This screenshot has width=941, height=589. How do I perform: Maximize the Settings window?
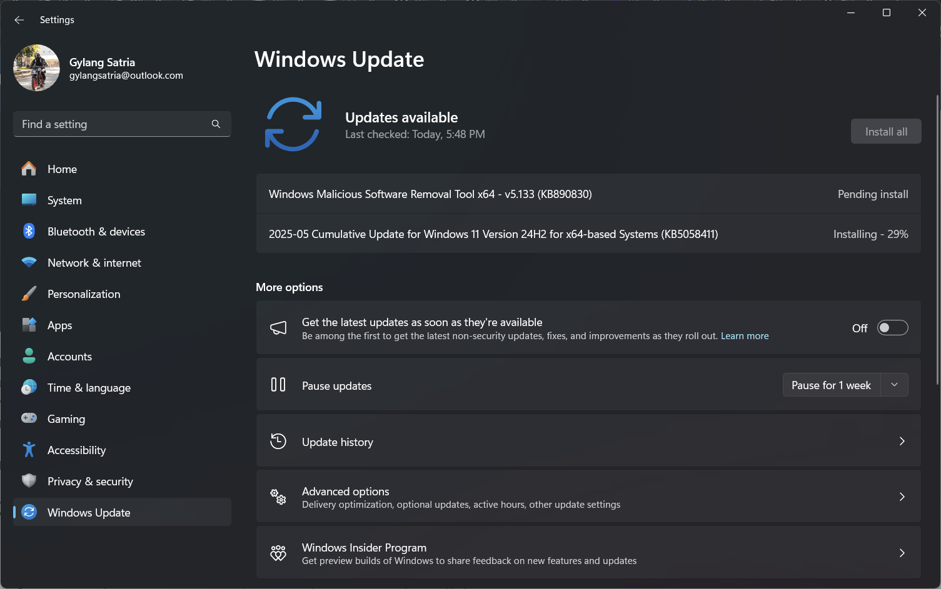tap(886, 12)
